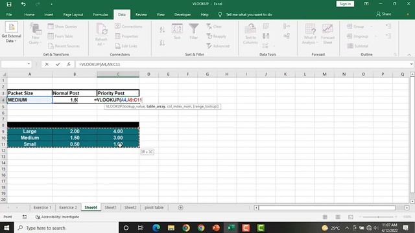Click Show Queries in Get & Transform
The height and width of the screenshot is (233, 415).
click(x=62, y=27)
